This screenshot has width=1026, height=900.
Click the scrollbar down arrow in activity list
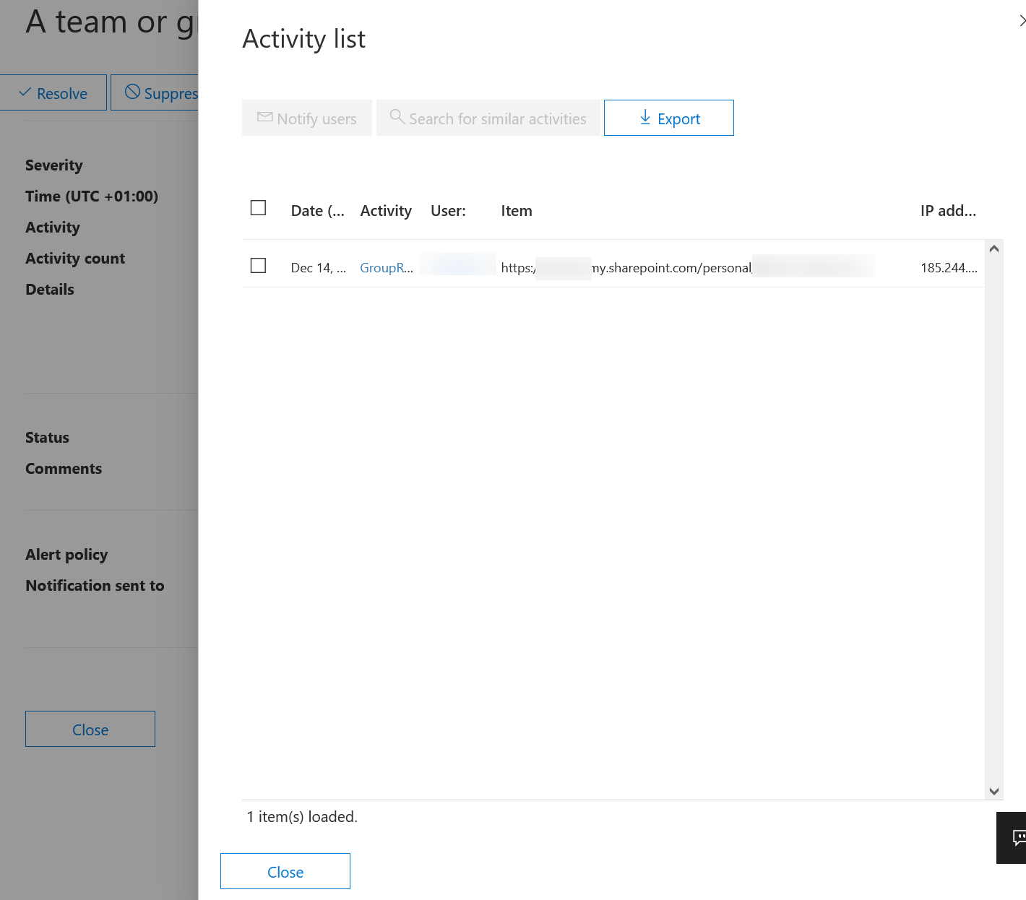(x=994, y=791)
